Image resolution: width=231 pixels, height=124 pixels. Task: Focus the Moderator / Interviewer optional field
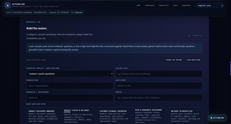coord(70,97)
